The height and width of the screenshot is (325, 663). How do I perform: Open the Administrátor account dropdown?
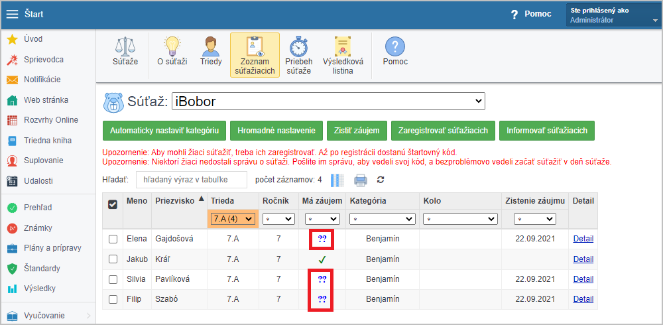click(613, 16)
